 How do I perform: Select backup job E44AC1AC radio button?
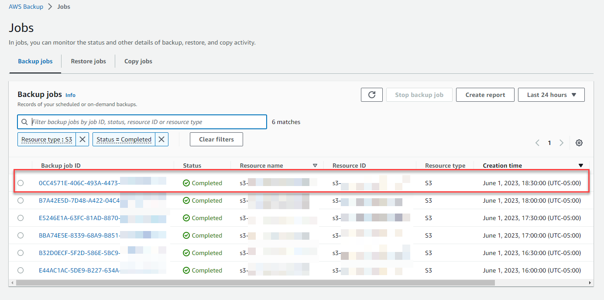(21, 270)
